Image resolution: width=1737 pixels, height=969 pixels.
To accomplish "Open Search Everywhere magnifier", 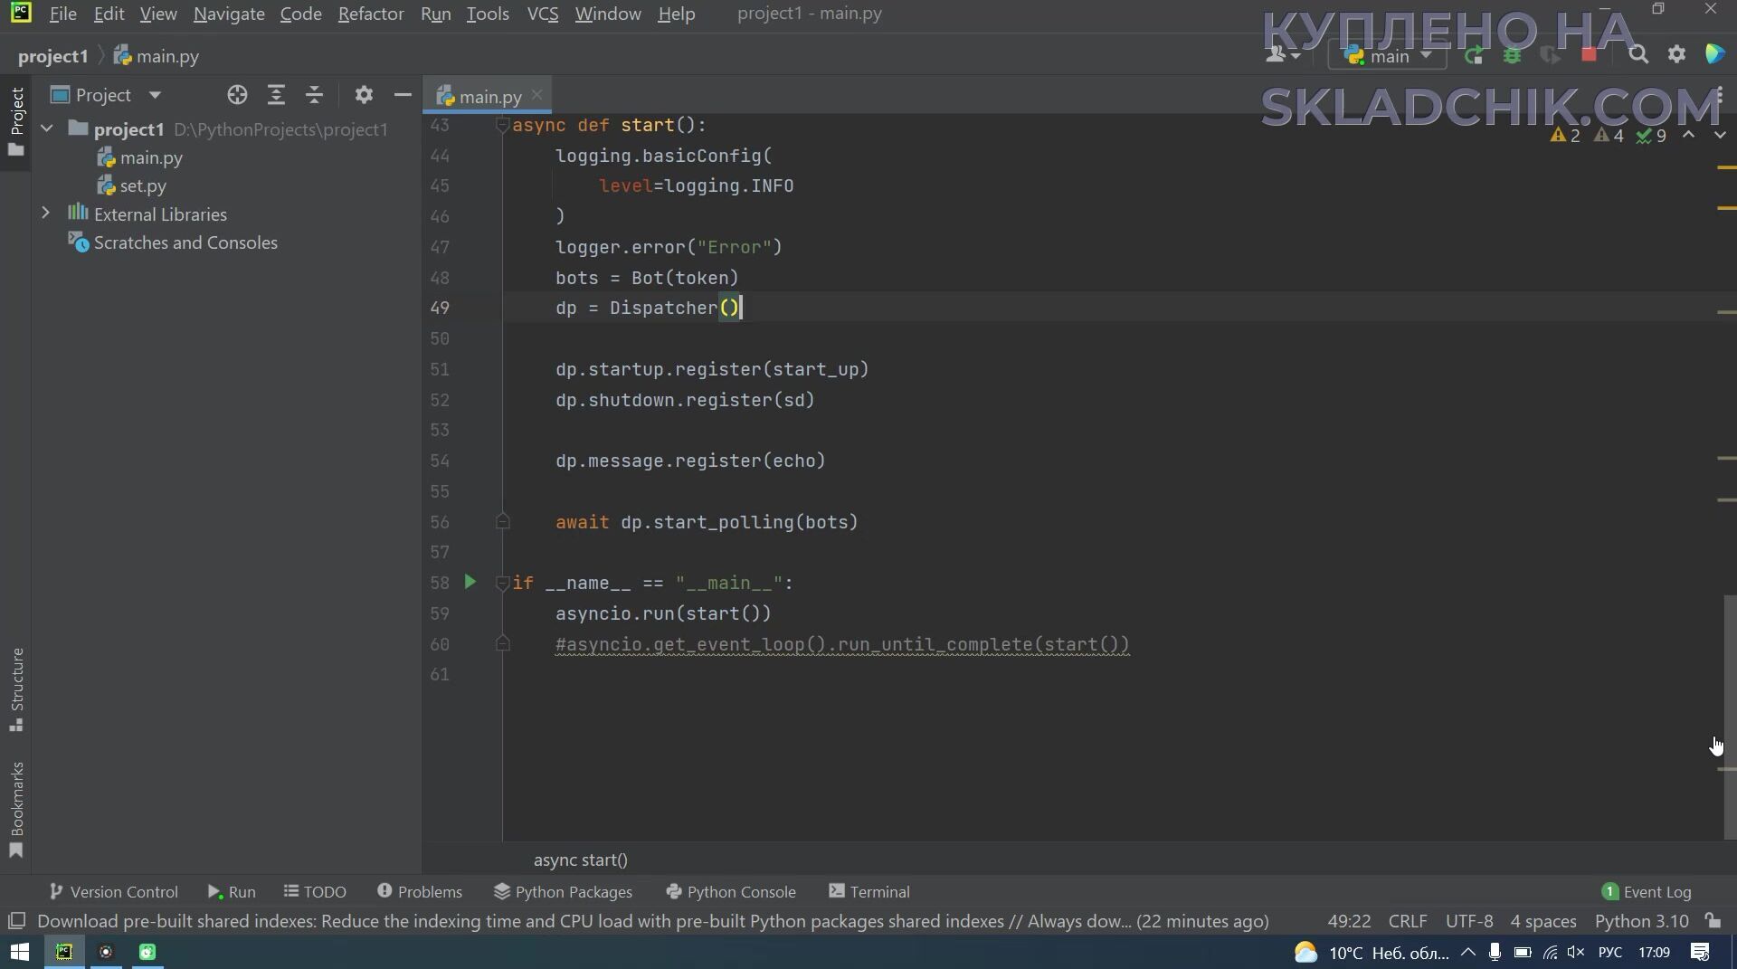I will (1638, 55).
